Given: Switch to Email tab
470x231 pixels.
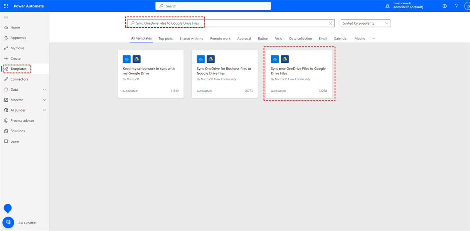Looking at the screenshot, I should pyautogui.click(x=323, y=38).
